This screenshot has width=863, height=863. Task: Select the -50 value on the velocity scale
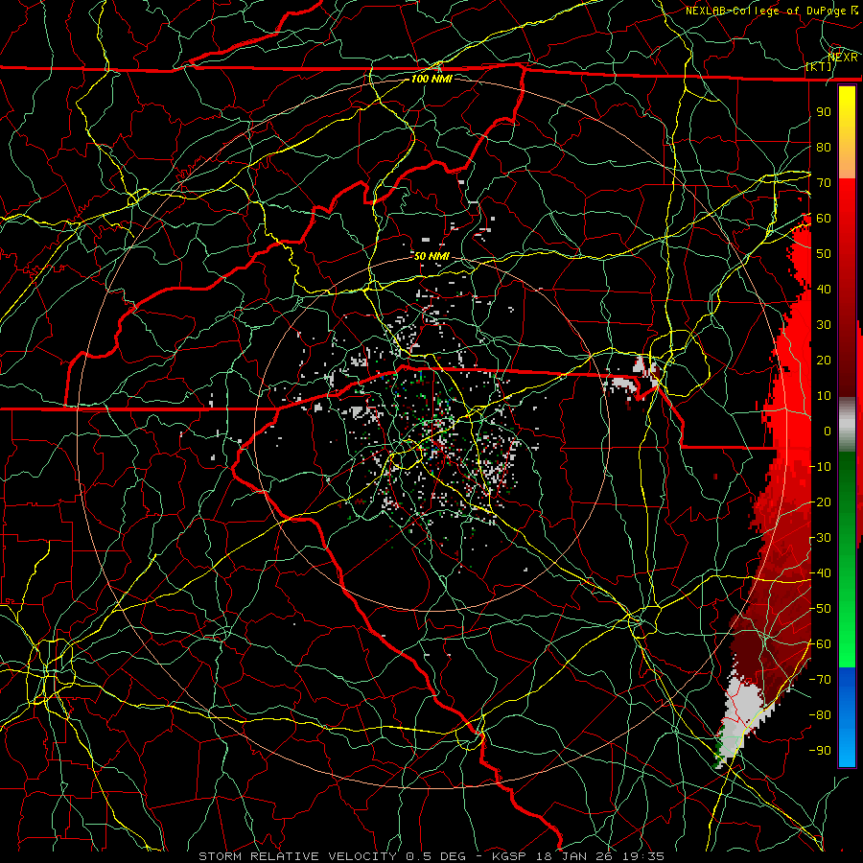pyautogui.click(x=820, y=609)
